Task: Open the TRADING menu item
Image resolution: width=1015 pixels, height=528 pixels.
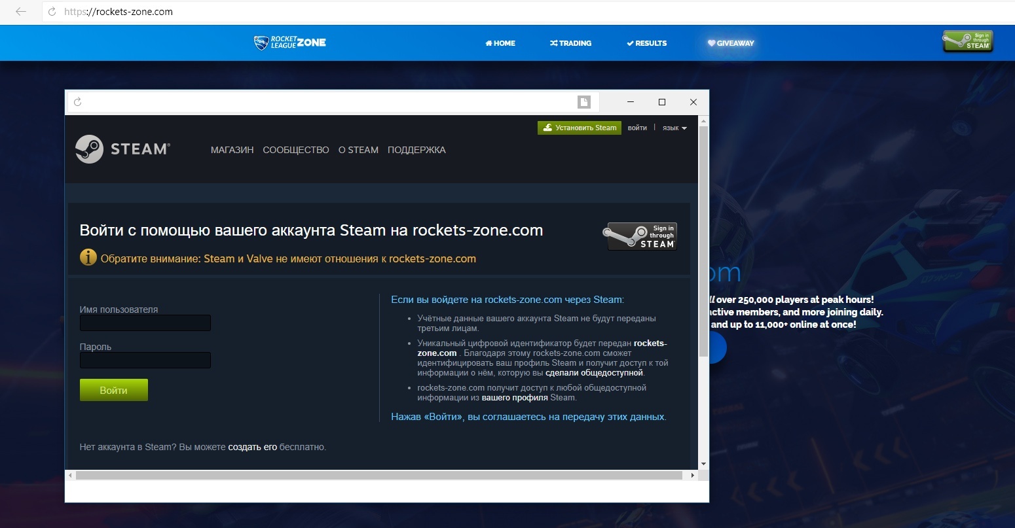Action: (x=570, y=43)
